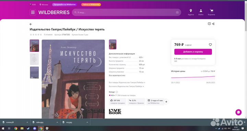Click the five-star rating row
The height and width of the screenshot is (131, 247).
click(x=36, y=35)
